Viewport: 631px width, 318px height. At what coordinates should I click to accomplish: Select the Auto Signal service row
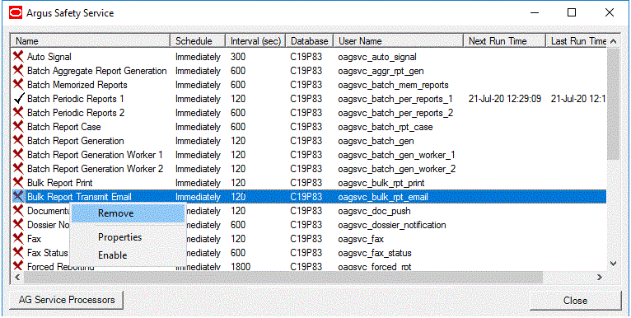click(x=310, y=57)
